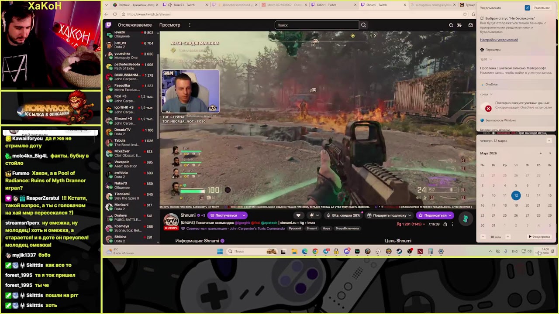
Task: Open Nuke73 channel in followed list
Action: click(131, 185)
